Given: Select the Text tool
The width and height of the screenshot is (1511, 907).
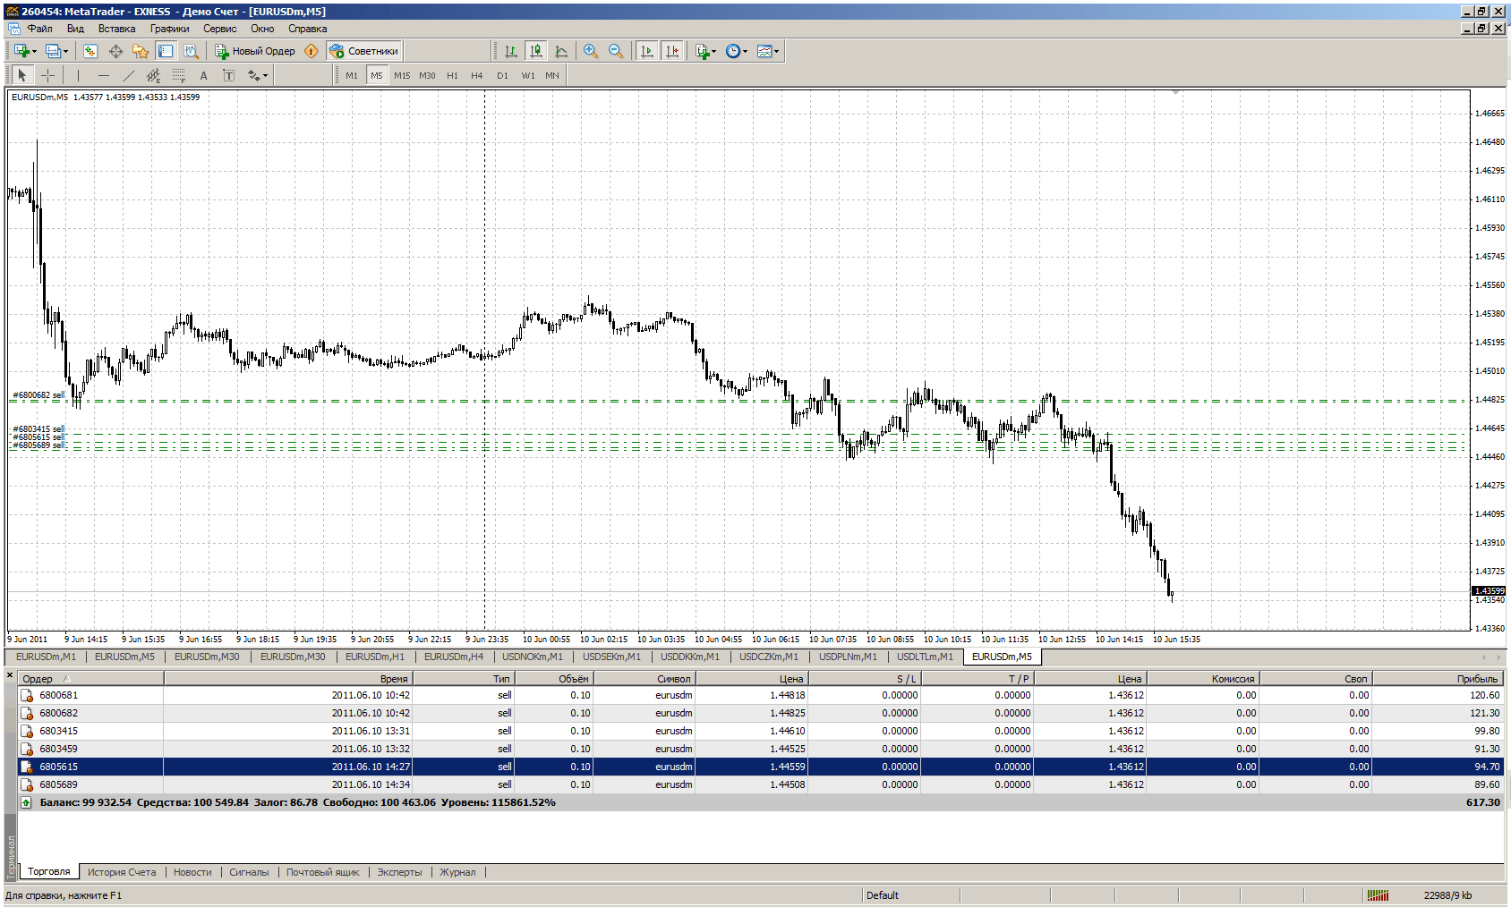Looking at the screenshot, I should pyautogui.click(x=203, y=75).
